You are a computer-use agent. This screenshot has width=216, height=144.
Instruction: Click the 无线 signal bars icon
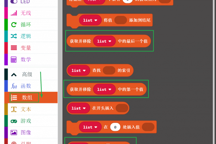[x=14, y=13]
